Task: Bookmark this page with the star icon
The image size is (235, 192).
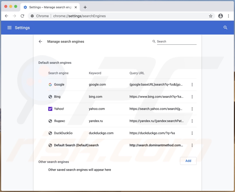Action: tap(211, 16)
